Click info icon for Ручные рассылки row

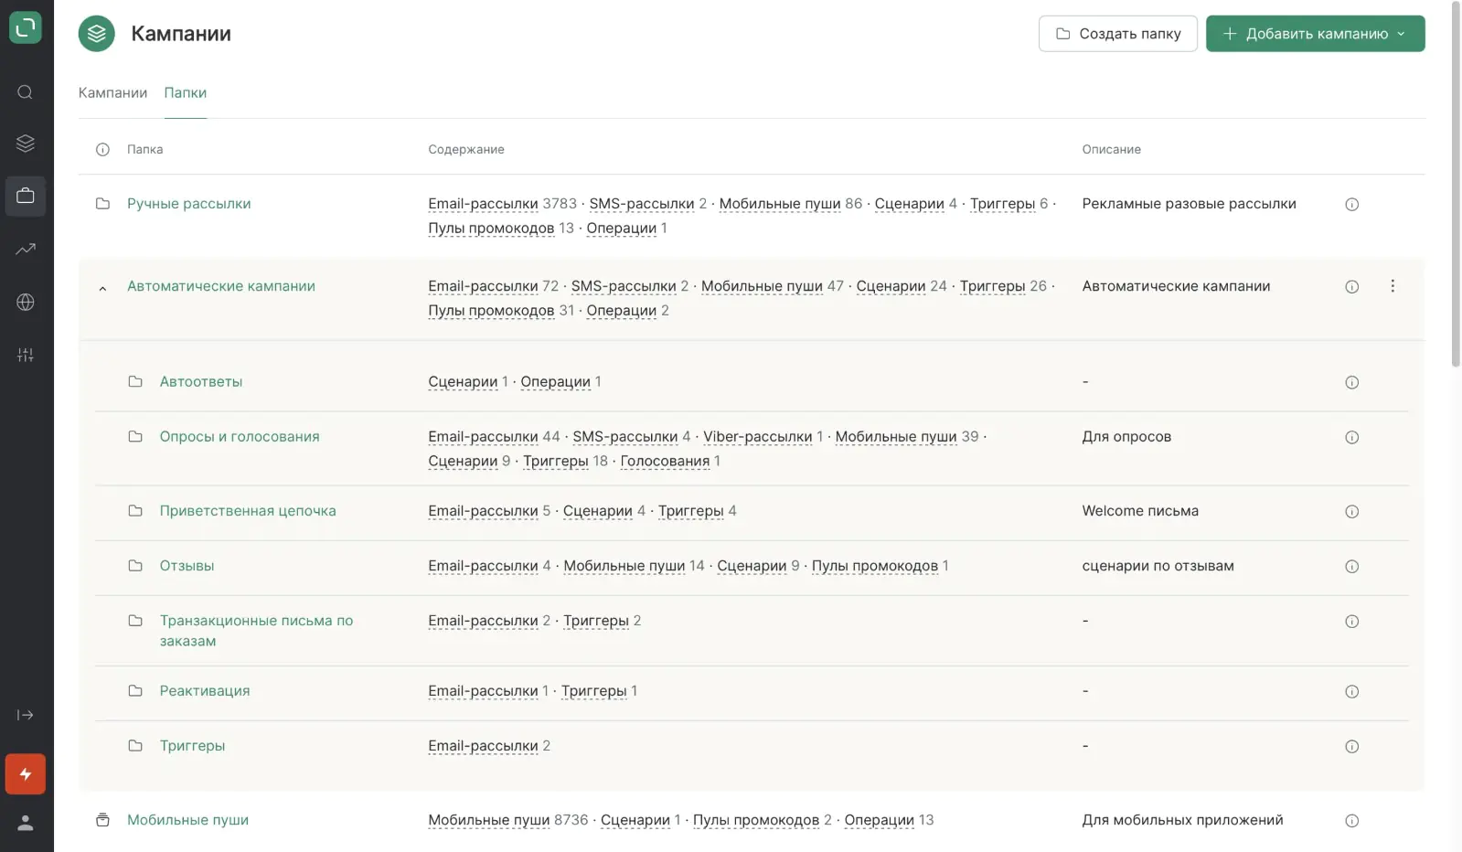pyautogui.click(x=1351, y=205)
